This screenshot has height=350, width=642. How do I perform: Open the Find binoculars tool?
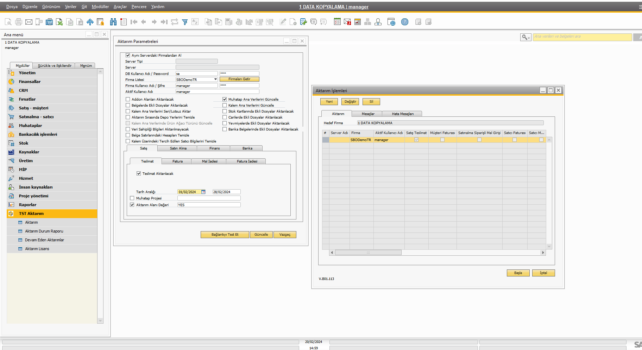click(x=113, y=22)
